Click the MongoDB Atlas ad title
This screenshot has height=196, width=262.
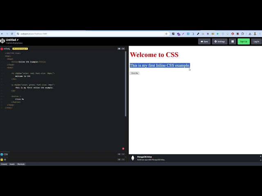[145, 157]
